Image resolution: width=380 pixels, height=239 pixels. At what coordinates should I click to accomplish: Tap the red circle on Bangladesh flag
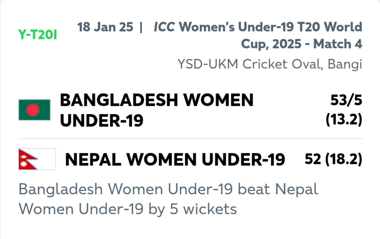[x=33, y=110]
